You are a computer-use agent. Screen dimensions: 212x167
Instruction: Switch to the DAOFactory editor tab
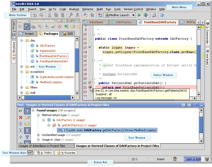pyautogui.click(x=122, y=22)
